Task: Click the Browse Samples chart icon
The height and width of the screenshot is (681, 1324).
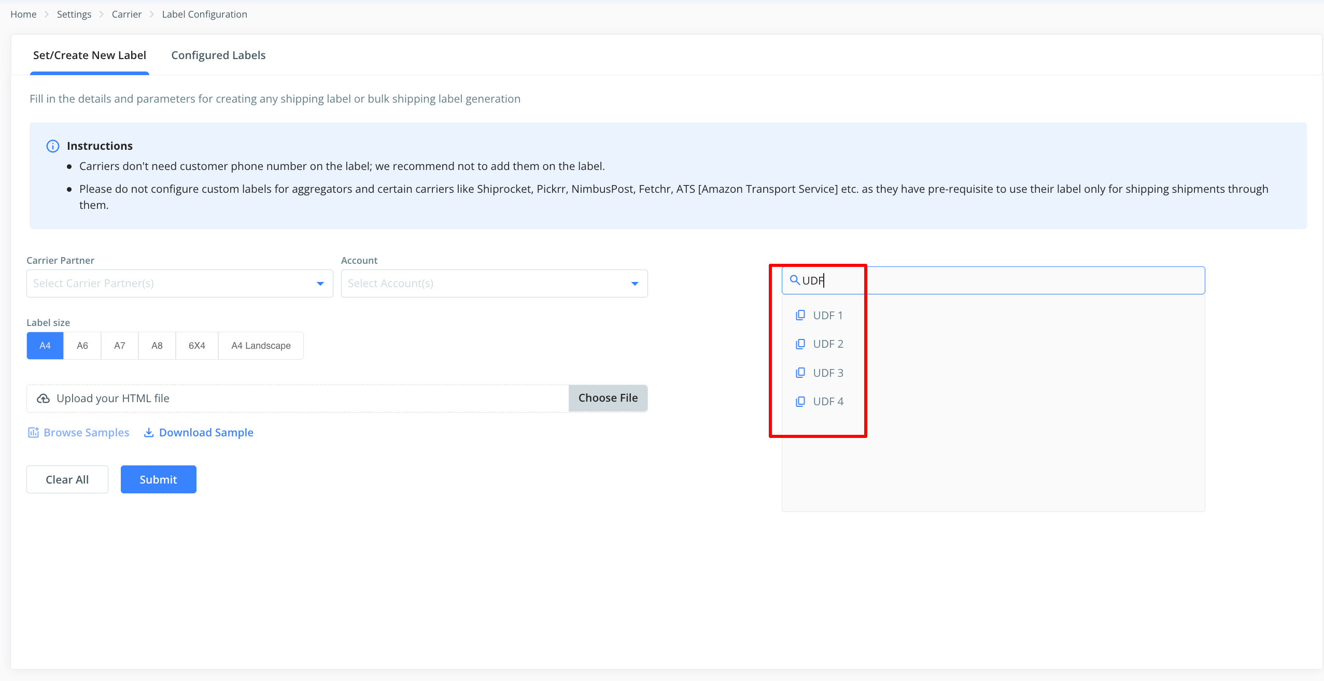Action: point(33,433)
